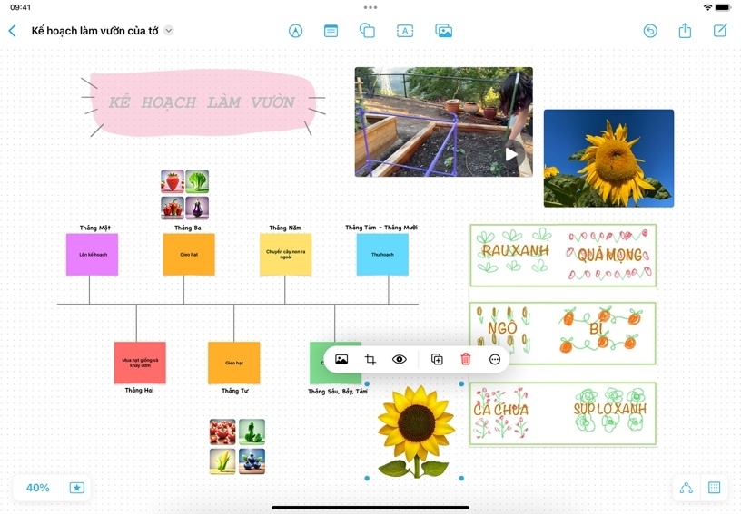Select the pen drawing tool in toolbar
This screenshot has width=741, height=514.
(x=295, y=31)
